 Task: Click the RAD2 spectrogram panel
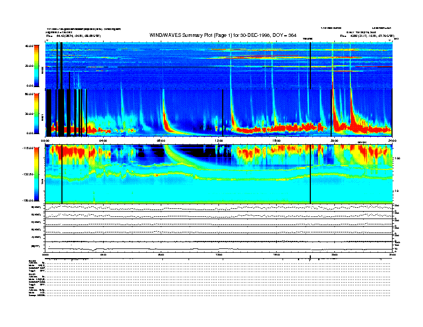tap(219, 66)
